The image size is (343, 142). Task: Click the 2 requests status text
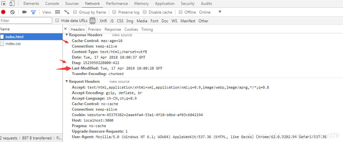(x=8, y=138)
